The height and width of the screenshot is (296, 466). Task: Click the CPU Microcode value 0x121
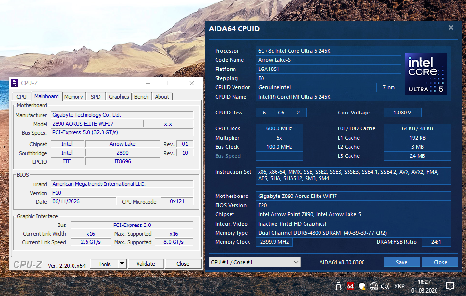[177, 201]
